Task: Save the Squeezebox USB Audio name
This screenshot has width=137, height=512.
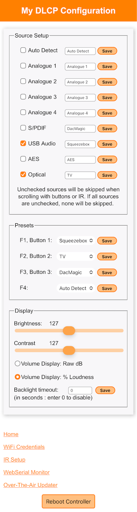Action: click(x=107, y=144)
